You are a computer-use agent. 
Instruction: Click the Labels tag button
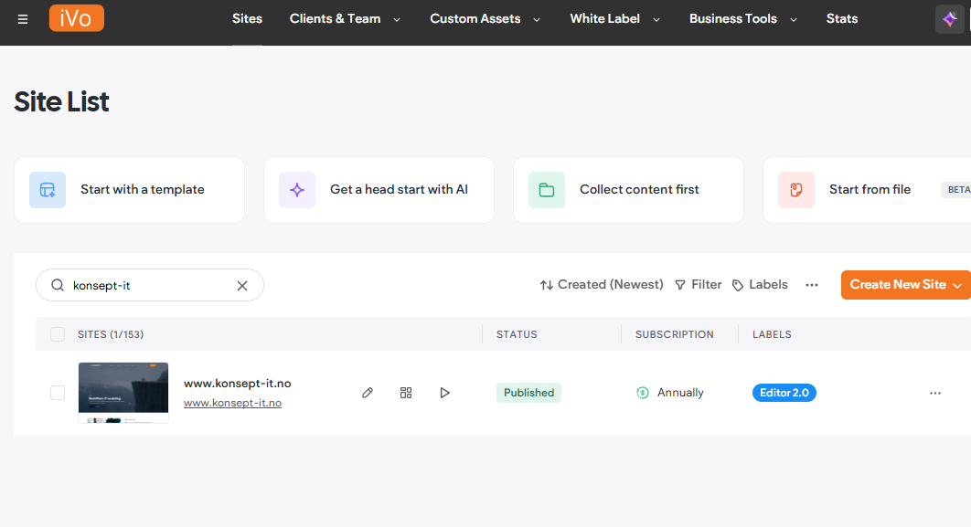(x=760, y=285)
